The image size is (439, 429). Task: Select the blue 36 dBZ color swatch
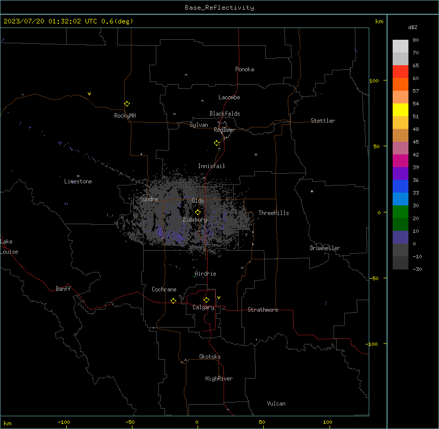[x=400, y=186]
